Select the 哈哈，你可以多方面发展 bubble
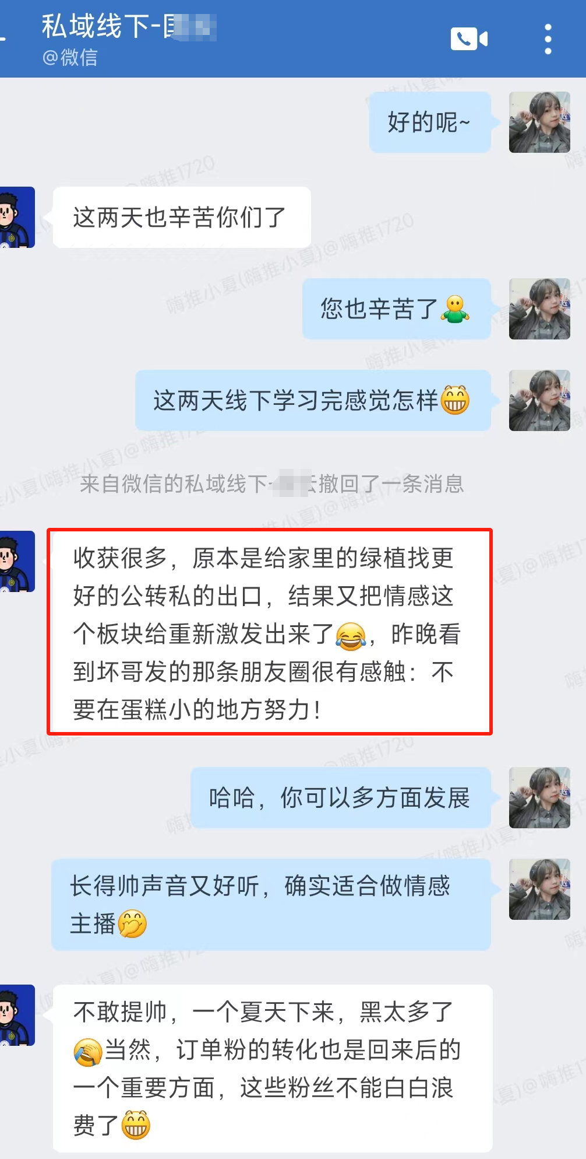The width and height of the screenshot is (586, 1159). [x=341, y=797]
